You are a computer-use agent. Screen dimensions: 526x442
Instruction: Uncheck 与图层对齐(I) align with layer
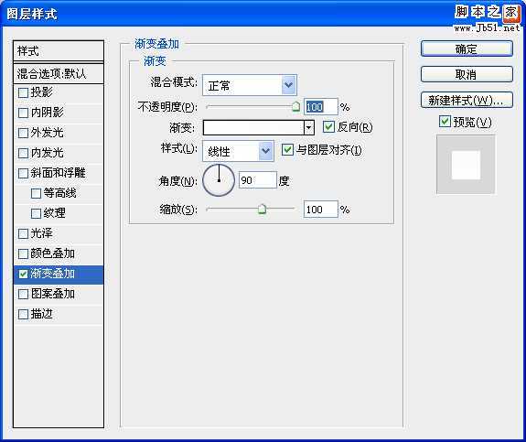click(x=287, y=150)
